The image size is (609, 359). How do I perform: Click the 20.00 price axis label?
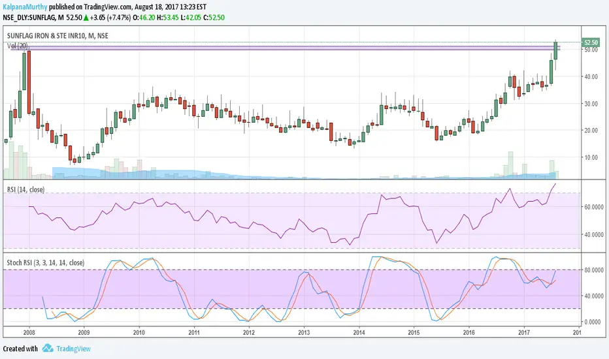click(591, 131)
